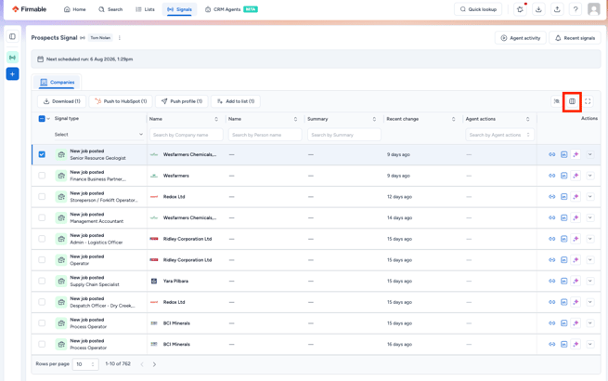608x381 pixels.
Task: Click Quick lookup search box
Action: [478, 9]
